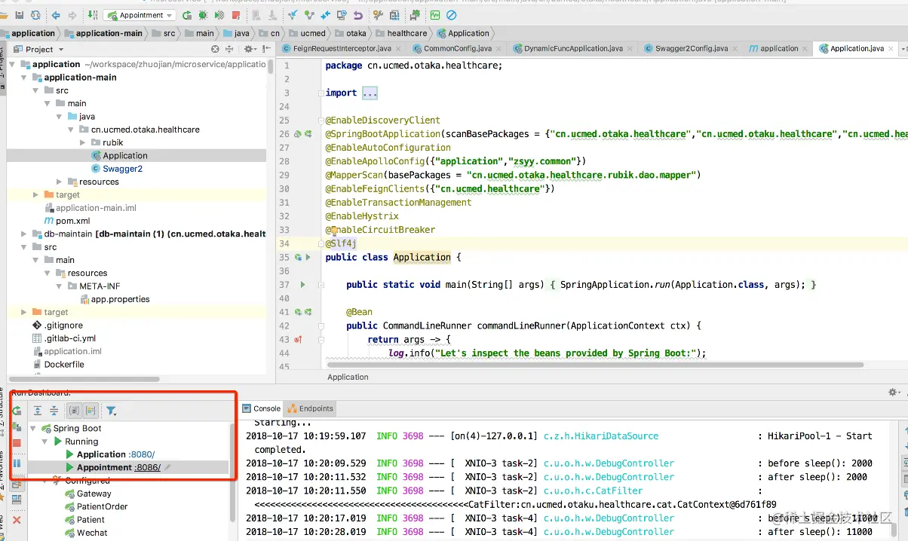This screenshot has width=908, height=541.
Task: Open the Application :8080/ link
Action: pyautogui.click(x=141, y=454)
